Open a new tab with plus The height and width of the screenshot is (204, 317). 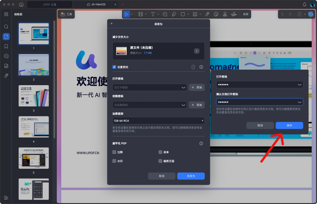[122, 4]
